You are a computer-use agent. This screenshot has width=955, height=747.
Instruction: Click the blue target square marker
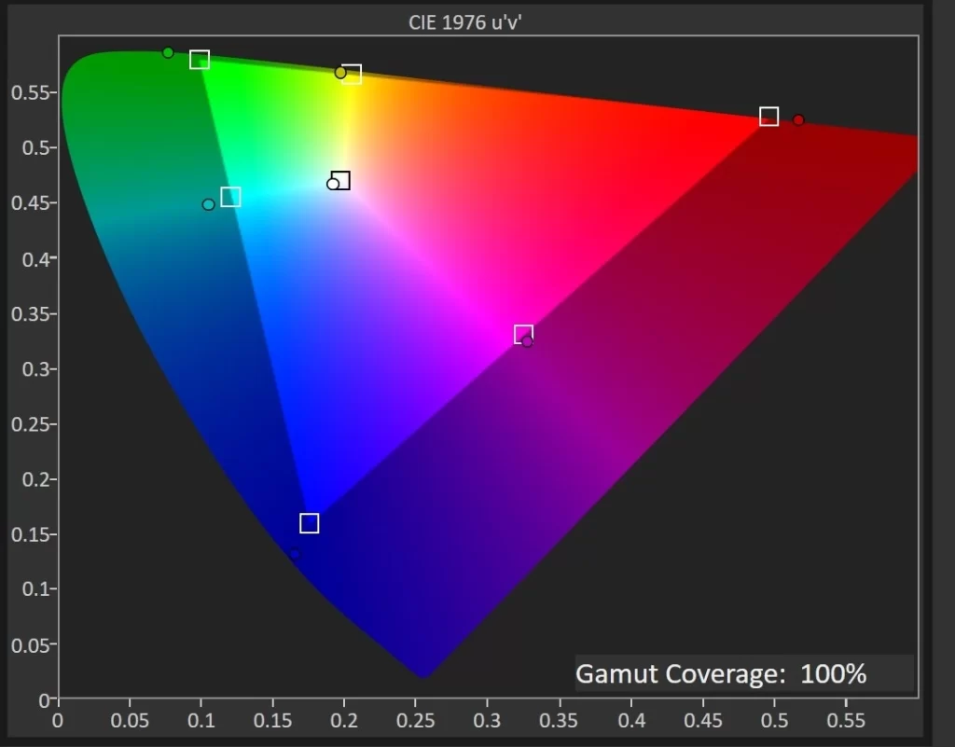point(310,523)
